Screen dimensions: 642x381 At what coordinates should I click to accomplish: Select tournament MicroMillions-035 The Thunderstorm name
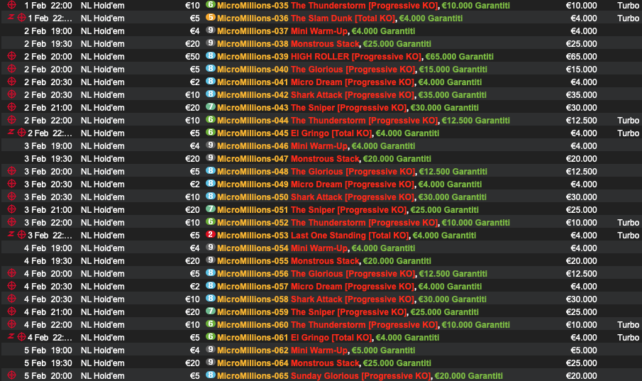coord(363,6)
